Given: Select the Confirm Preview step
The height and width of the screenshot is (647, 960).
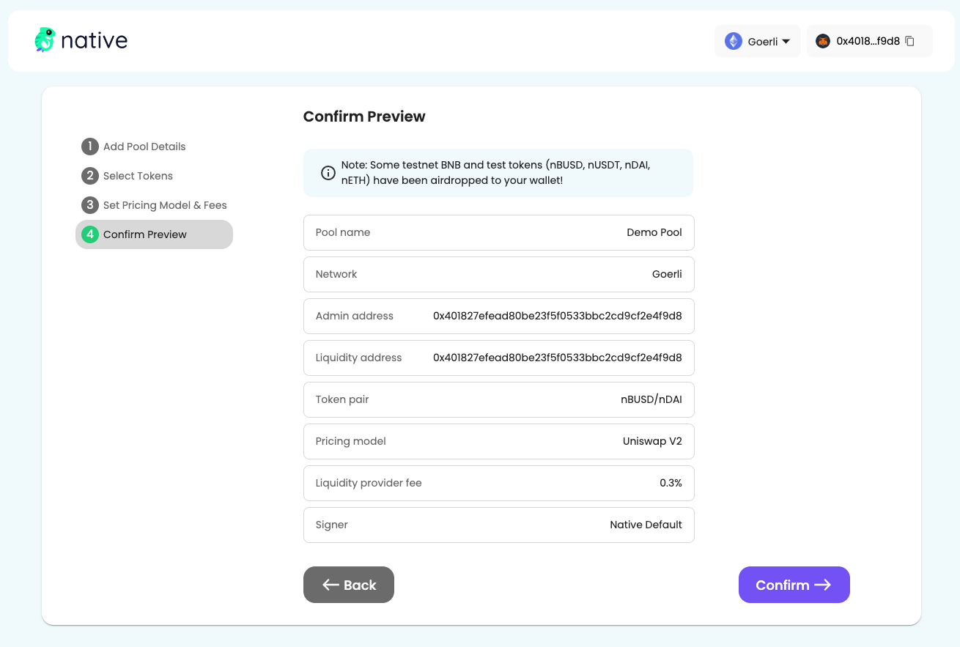Looking at the screenshot, I should click(145, 234).
